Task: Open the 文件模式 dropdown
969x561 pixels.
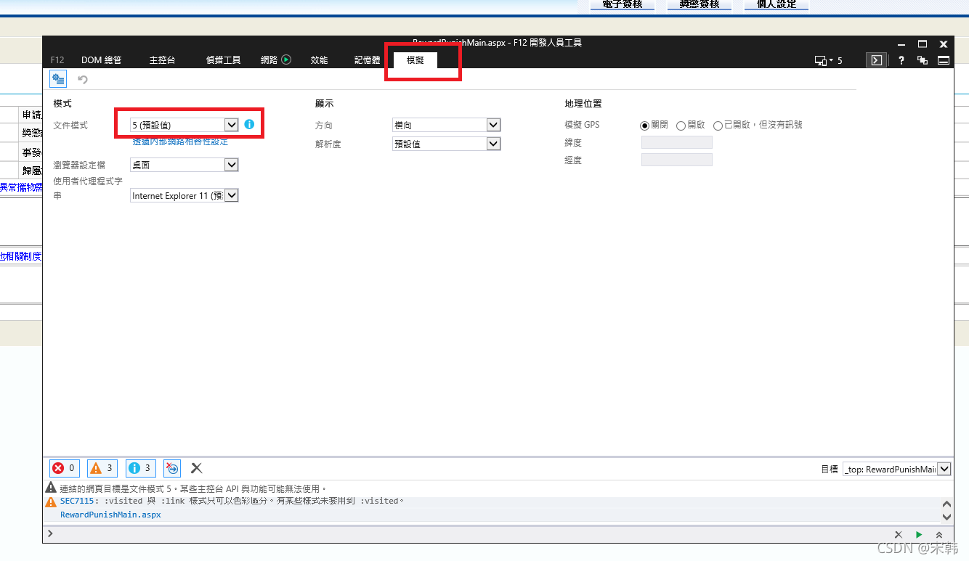Action: pyautogui.click(x=185, y=125)
